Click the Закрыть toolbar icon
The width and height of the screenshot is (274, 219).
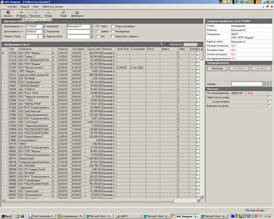tap(8, 14)
